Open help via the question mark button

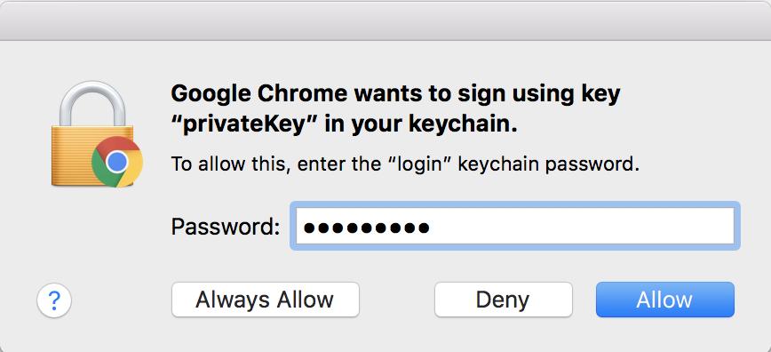54,300
